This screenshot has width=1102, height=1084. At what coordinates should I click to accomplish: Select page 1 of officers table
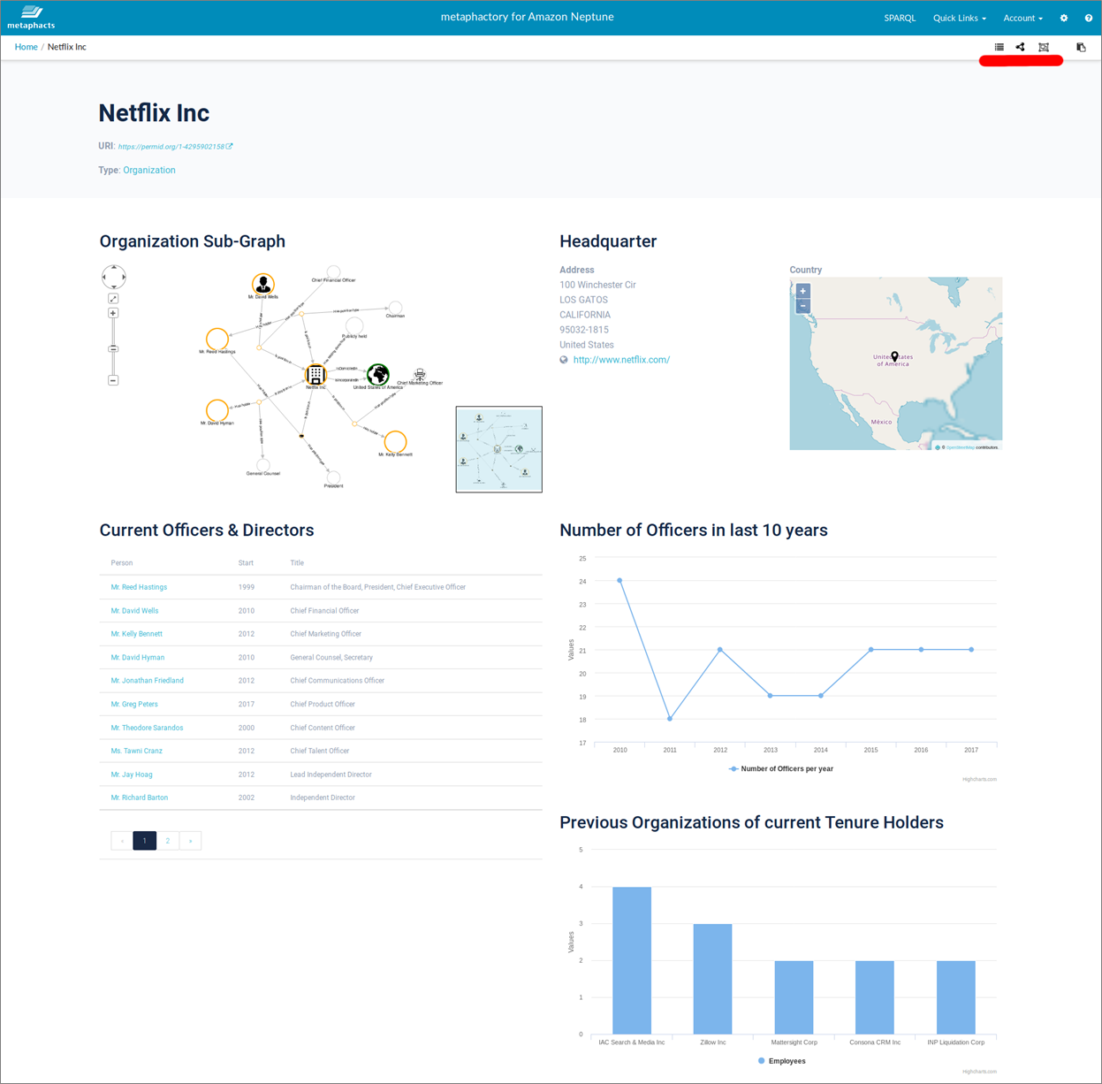pyautogui.click(x=145, y=841)
